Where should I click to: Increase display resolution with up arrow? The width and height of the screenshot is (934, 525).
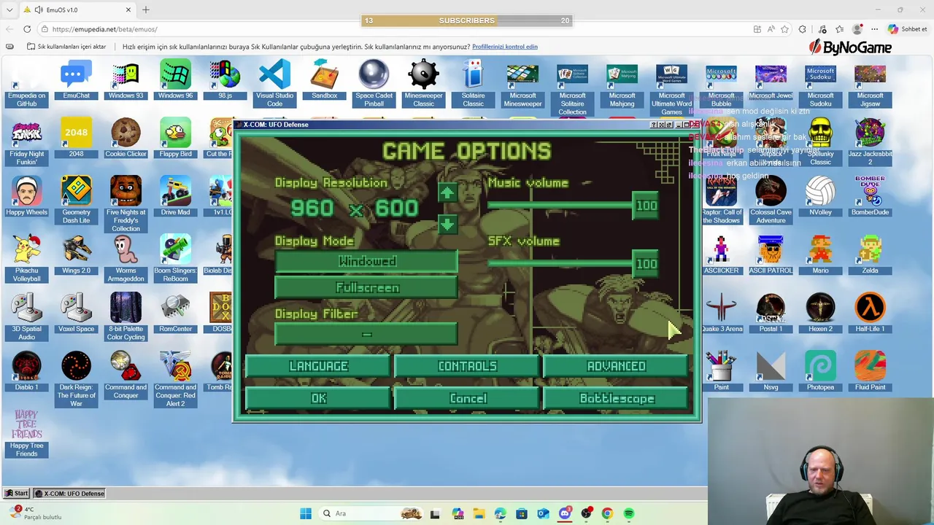coord(447,192)
